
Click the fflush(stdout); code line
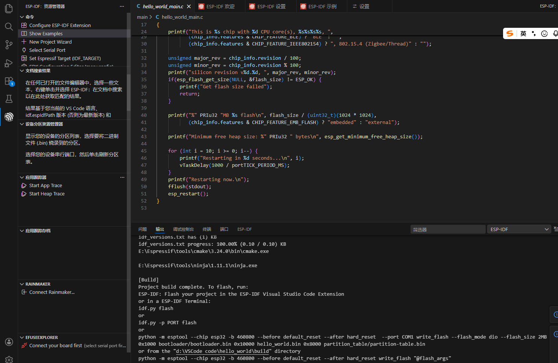pyautogui.click(x=190, y=186)
